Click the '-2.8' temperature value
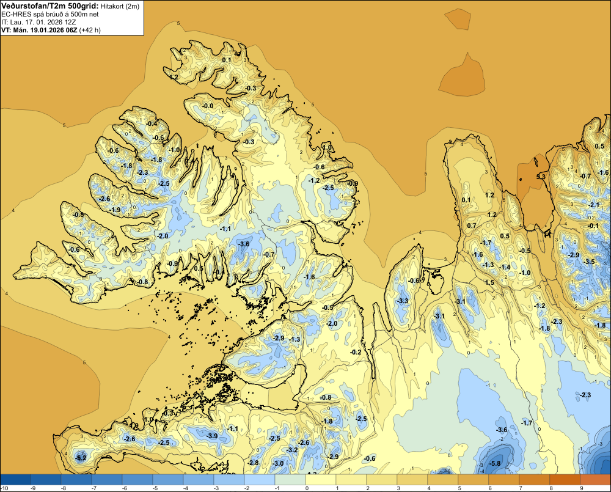The width and height of the screenshot is (611, 492). click(254, 463)
